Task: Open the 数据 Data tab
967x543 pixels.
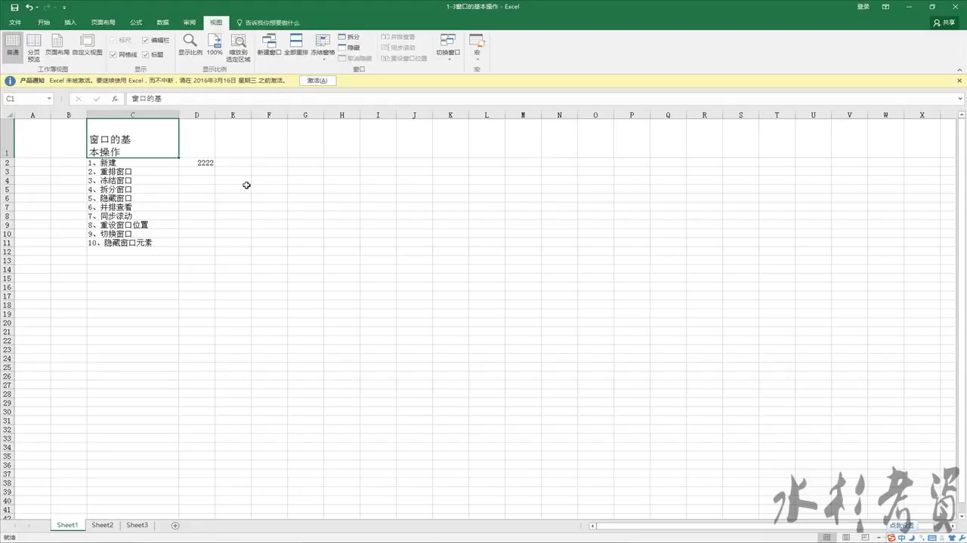Action: [162, 23]
